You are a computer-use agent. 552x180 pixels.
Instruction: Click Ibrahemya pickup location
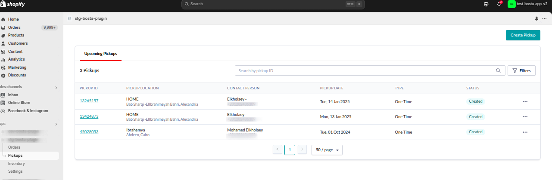click(x=136, y=130)
